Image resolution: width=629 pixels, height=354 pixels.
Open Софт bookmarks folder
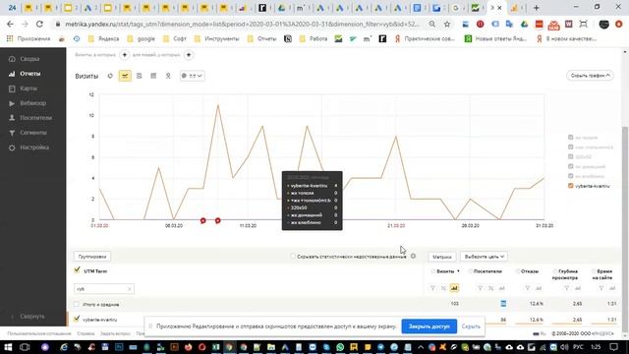click(x=175, y=39)
